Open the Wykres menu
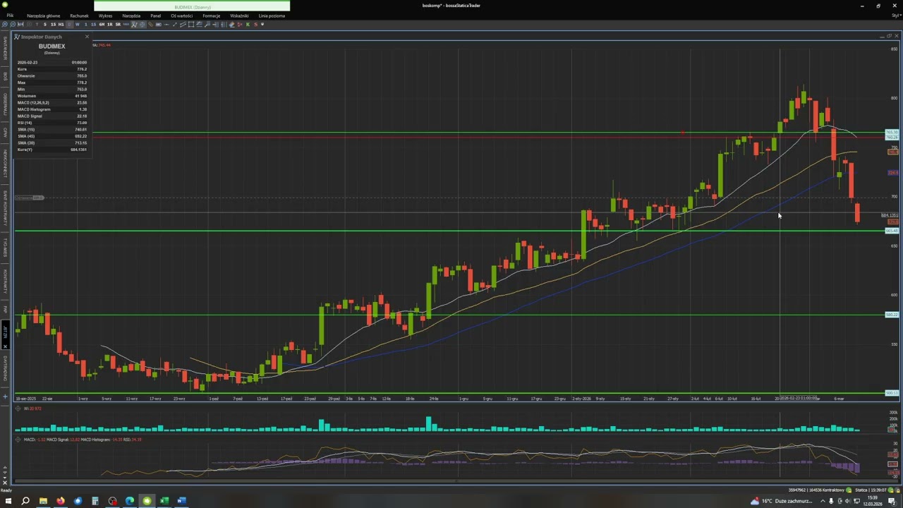The width and height of the screenshot is (903, 508). (x=105, y=16)
